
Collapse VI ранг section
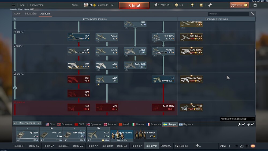click(x=19, y=74)
